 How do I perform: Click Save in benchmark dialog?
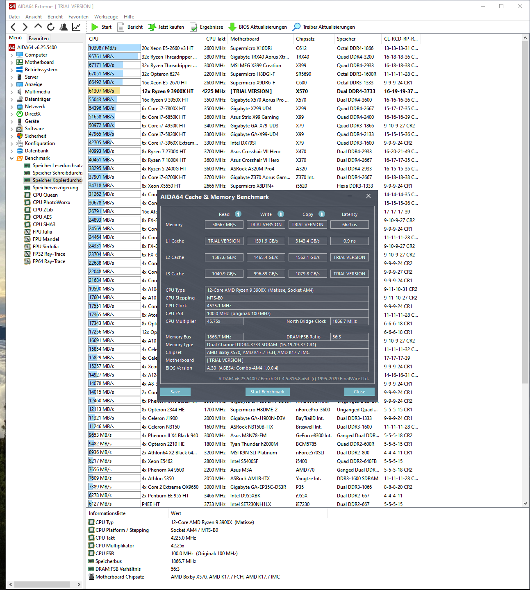point(175,392)
